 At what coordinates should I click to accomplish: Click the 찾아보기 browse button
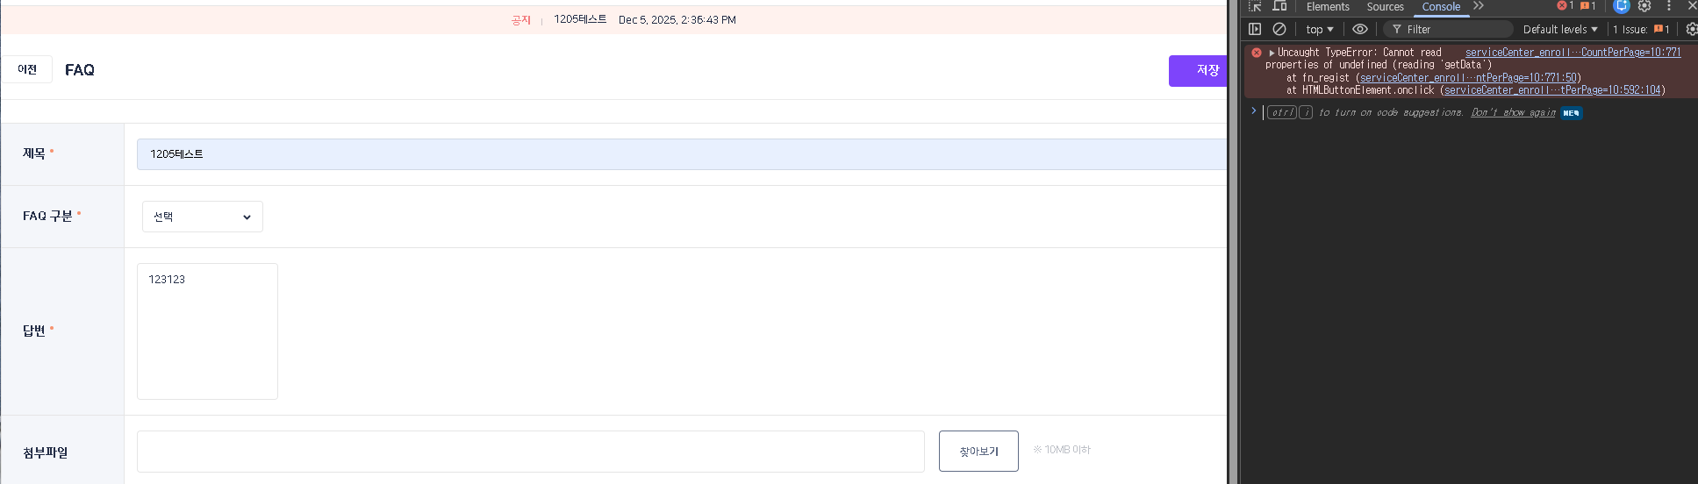click(978, 451)
